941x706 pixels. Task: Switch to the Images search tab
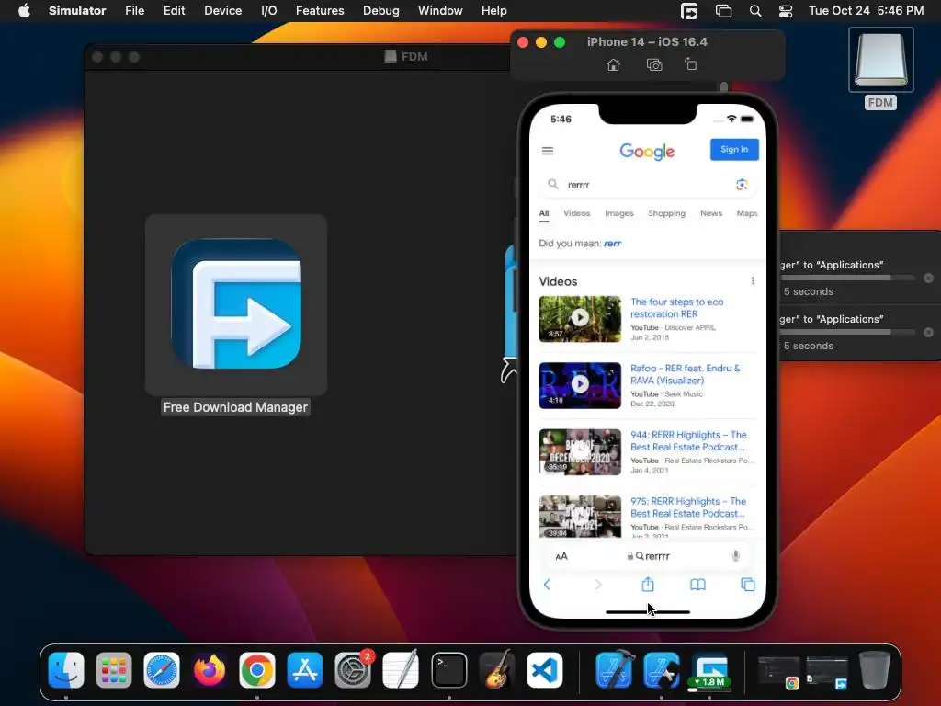click(x=618, y=213)
